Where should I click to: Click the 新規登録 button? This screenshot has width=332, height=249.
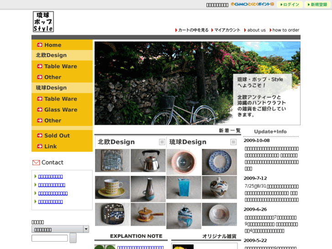click(317, 5)
